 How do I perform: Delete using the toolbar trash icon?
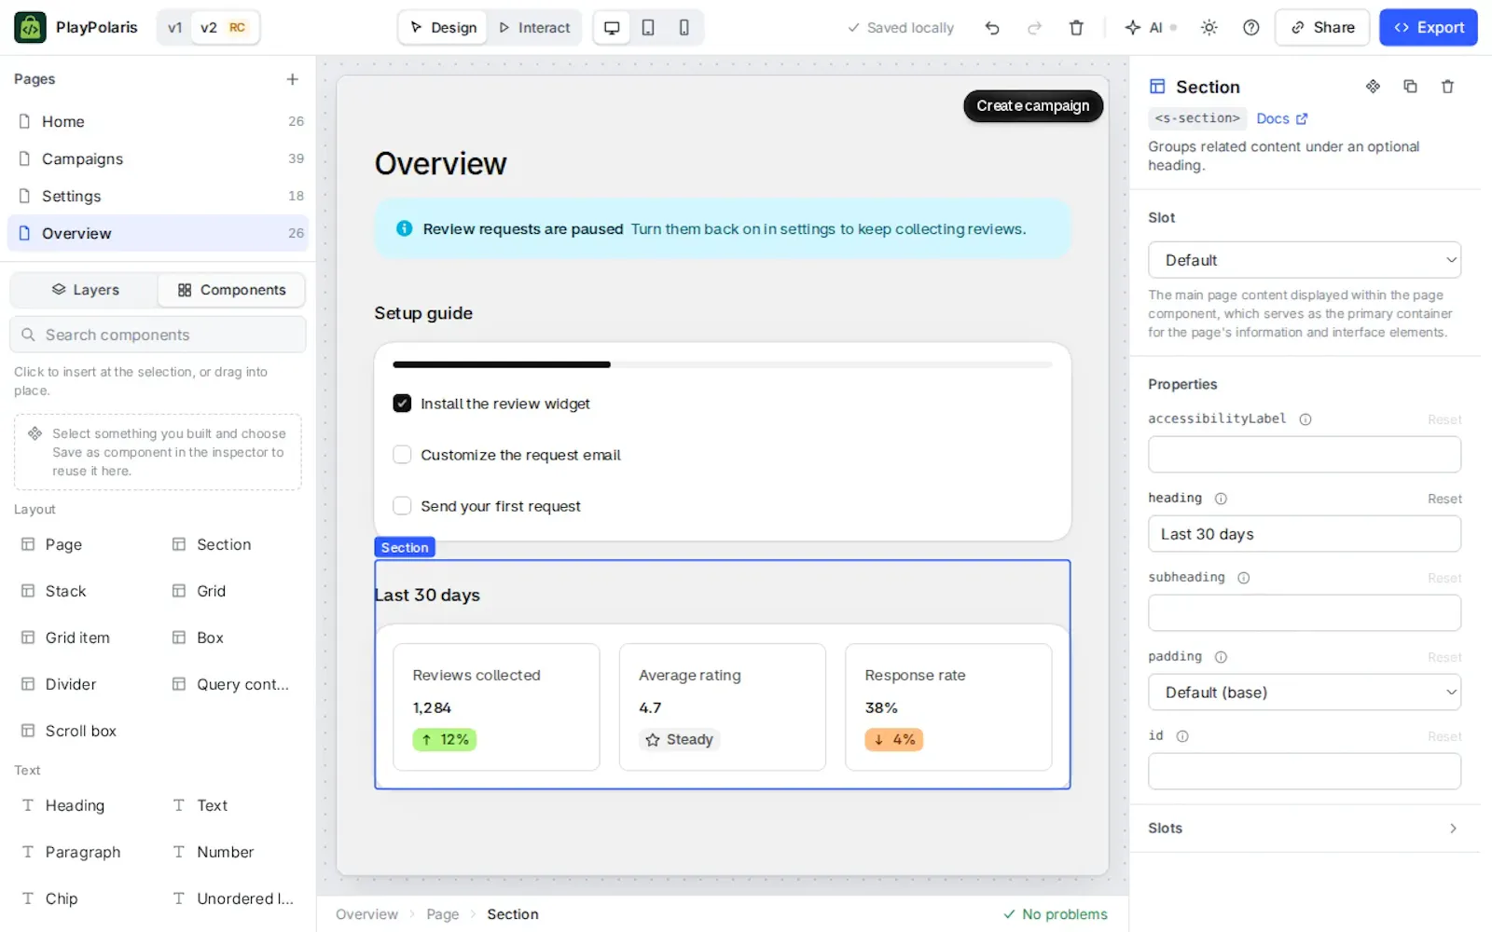(x=1076, y=28)
